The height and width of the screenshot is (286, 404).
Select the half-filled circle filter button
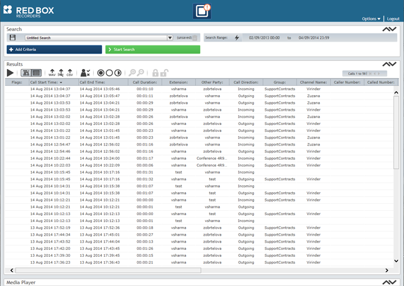[117, 73]
